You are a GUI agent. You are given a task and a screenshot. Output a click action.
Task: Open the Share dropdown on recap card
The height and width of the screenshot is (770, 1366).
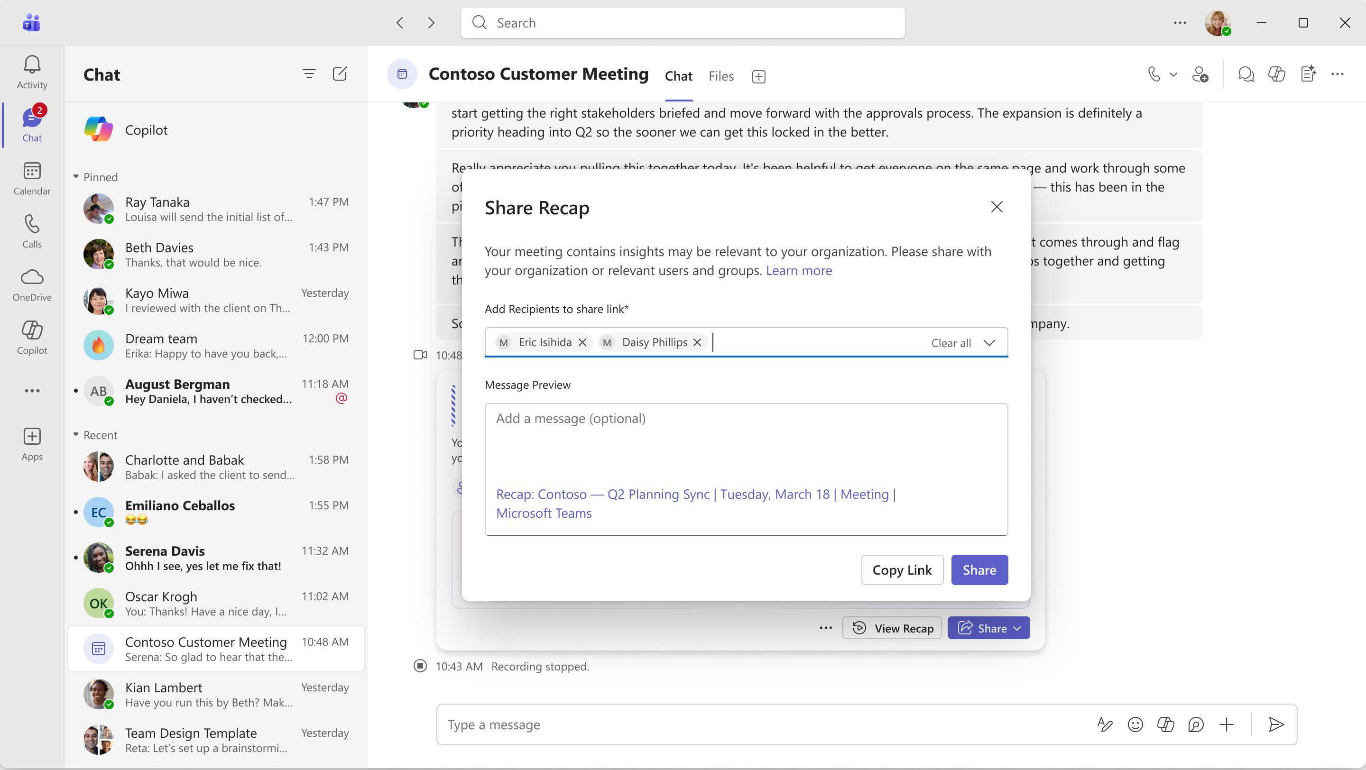tap(1017, 628)
